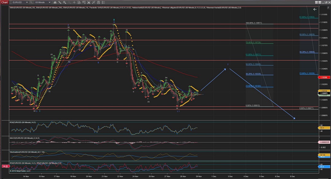
Task: Select the 38.20% (1.10320) Fibonacci level
Action: 253,74
